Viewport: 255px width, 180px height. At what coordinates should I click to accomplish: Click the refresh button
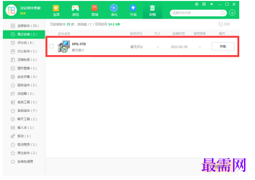tap(224, 24)
